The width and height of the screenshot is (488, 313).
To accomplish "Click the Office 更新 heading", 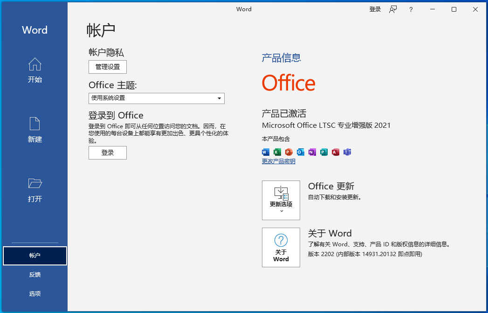I will (331, 186).
